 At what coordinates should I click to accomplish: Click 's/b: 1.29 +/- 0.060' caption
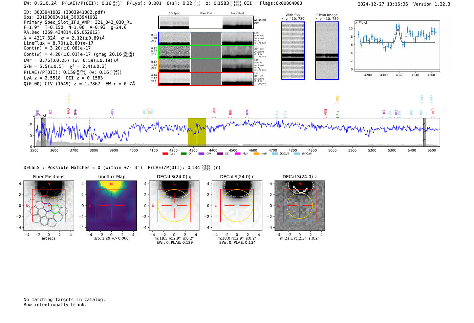(x=111, y=238)
